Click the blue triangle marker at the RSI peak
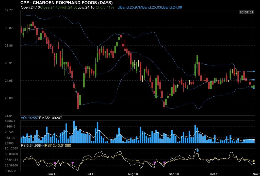The image size is (260, 176). coord(198,151)
